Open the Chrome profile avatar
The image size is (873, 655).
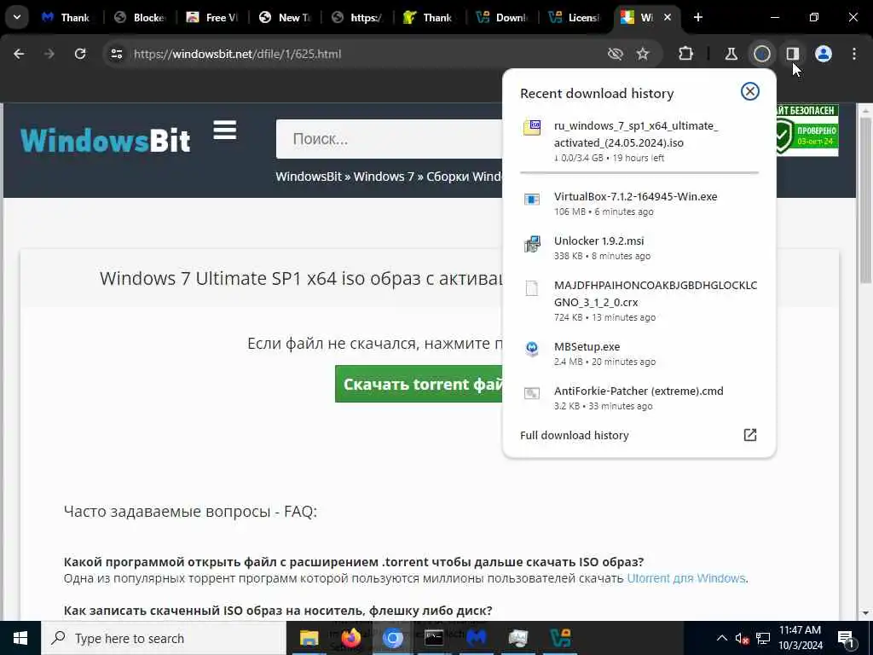pos(824,54)
